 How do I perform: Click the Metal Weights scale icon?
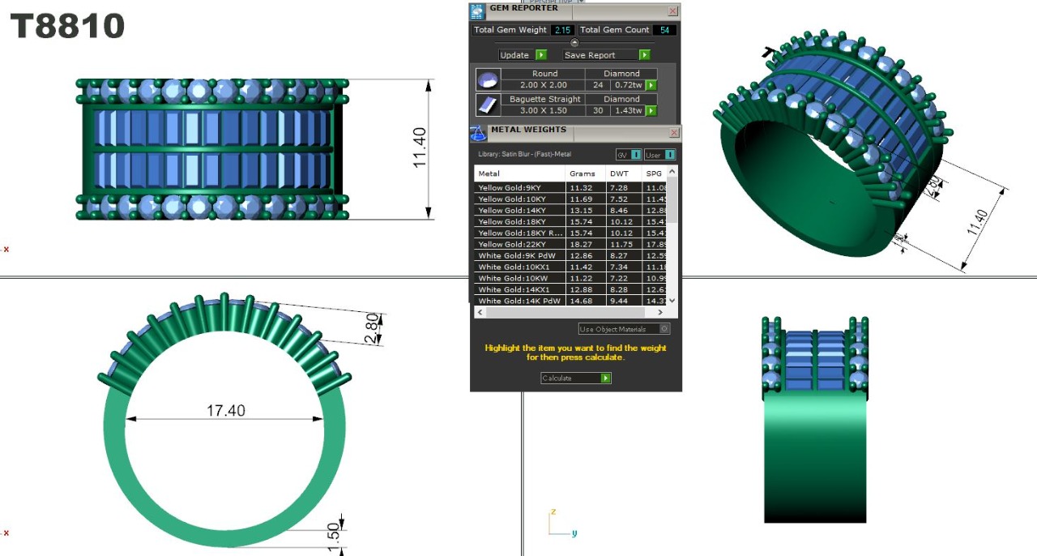coord(478,133)
